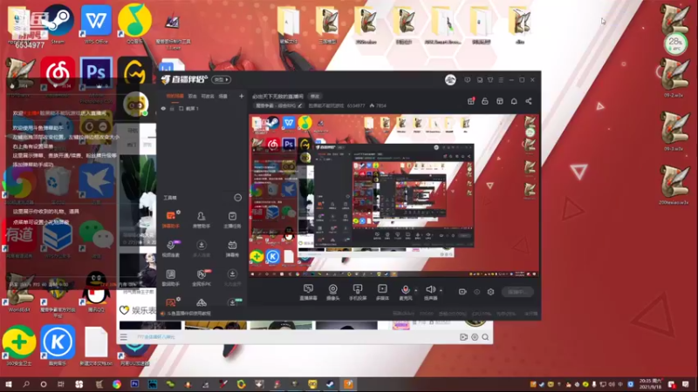Open 09-2.w3x map file on desktop

click(674, 78)
